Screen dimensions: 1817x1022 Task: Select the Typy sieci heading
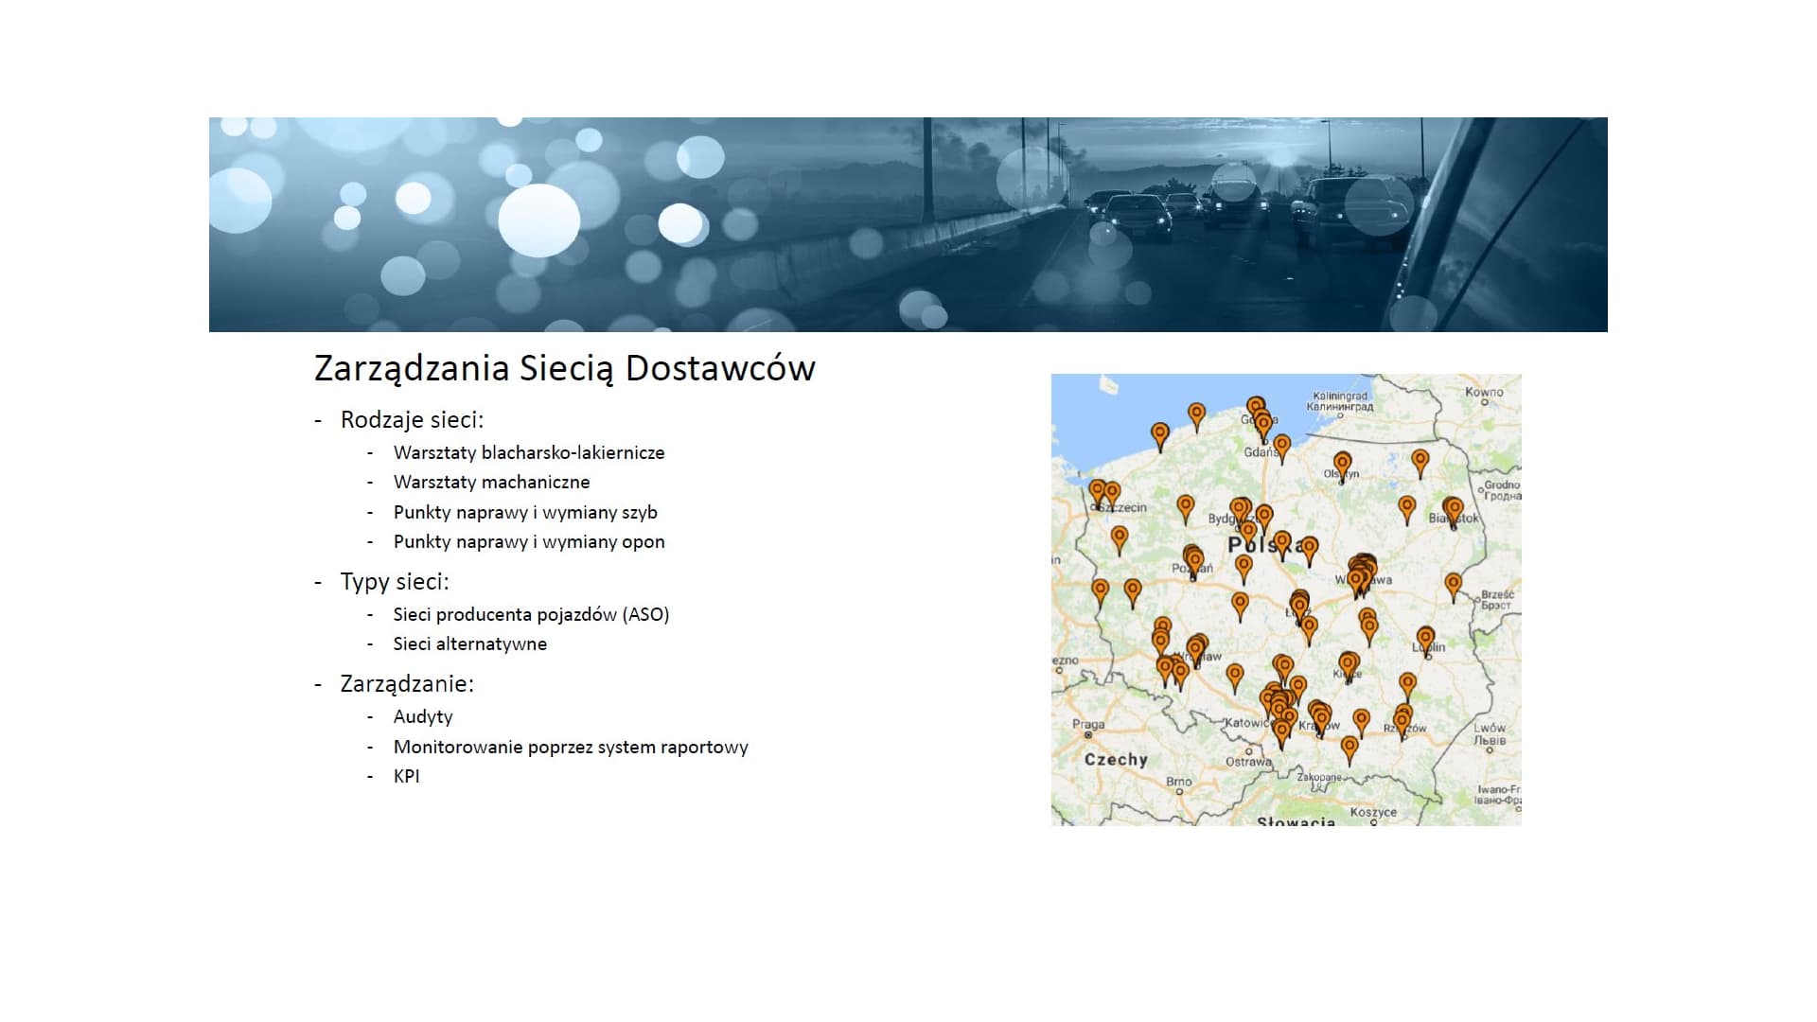(x=395, y=581)
